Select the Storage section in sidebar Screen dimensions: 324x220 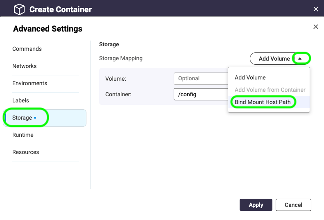point(23,118)
